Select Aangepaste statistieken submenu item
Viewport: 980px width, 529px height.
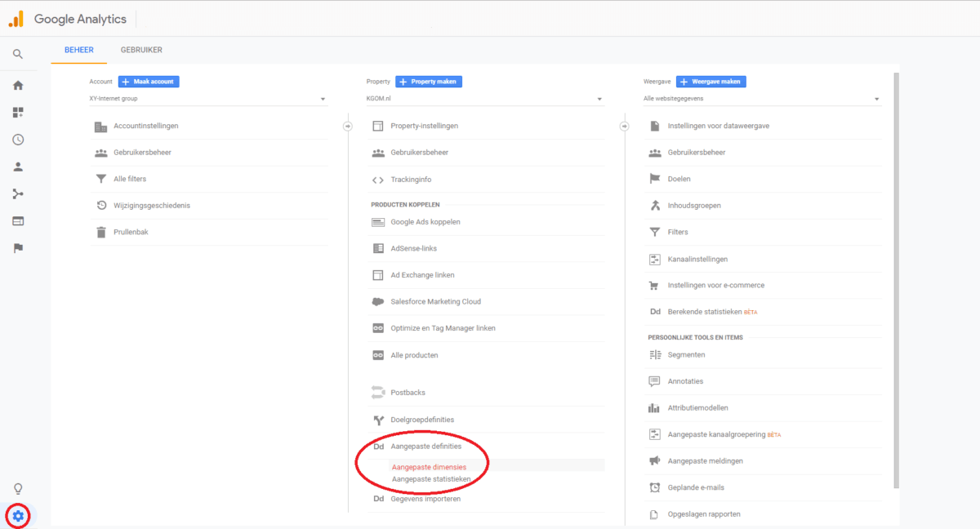[x=431, y=479]
